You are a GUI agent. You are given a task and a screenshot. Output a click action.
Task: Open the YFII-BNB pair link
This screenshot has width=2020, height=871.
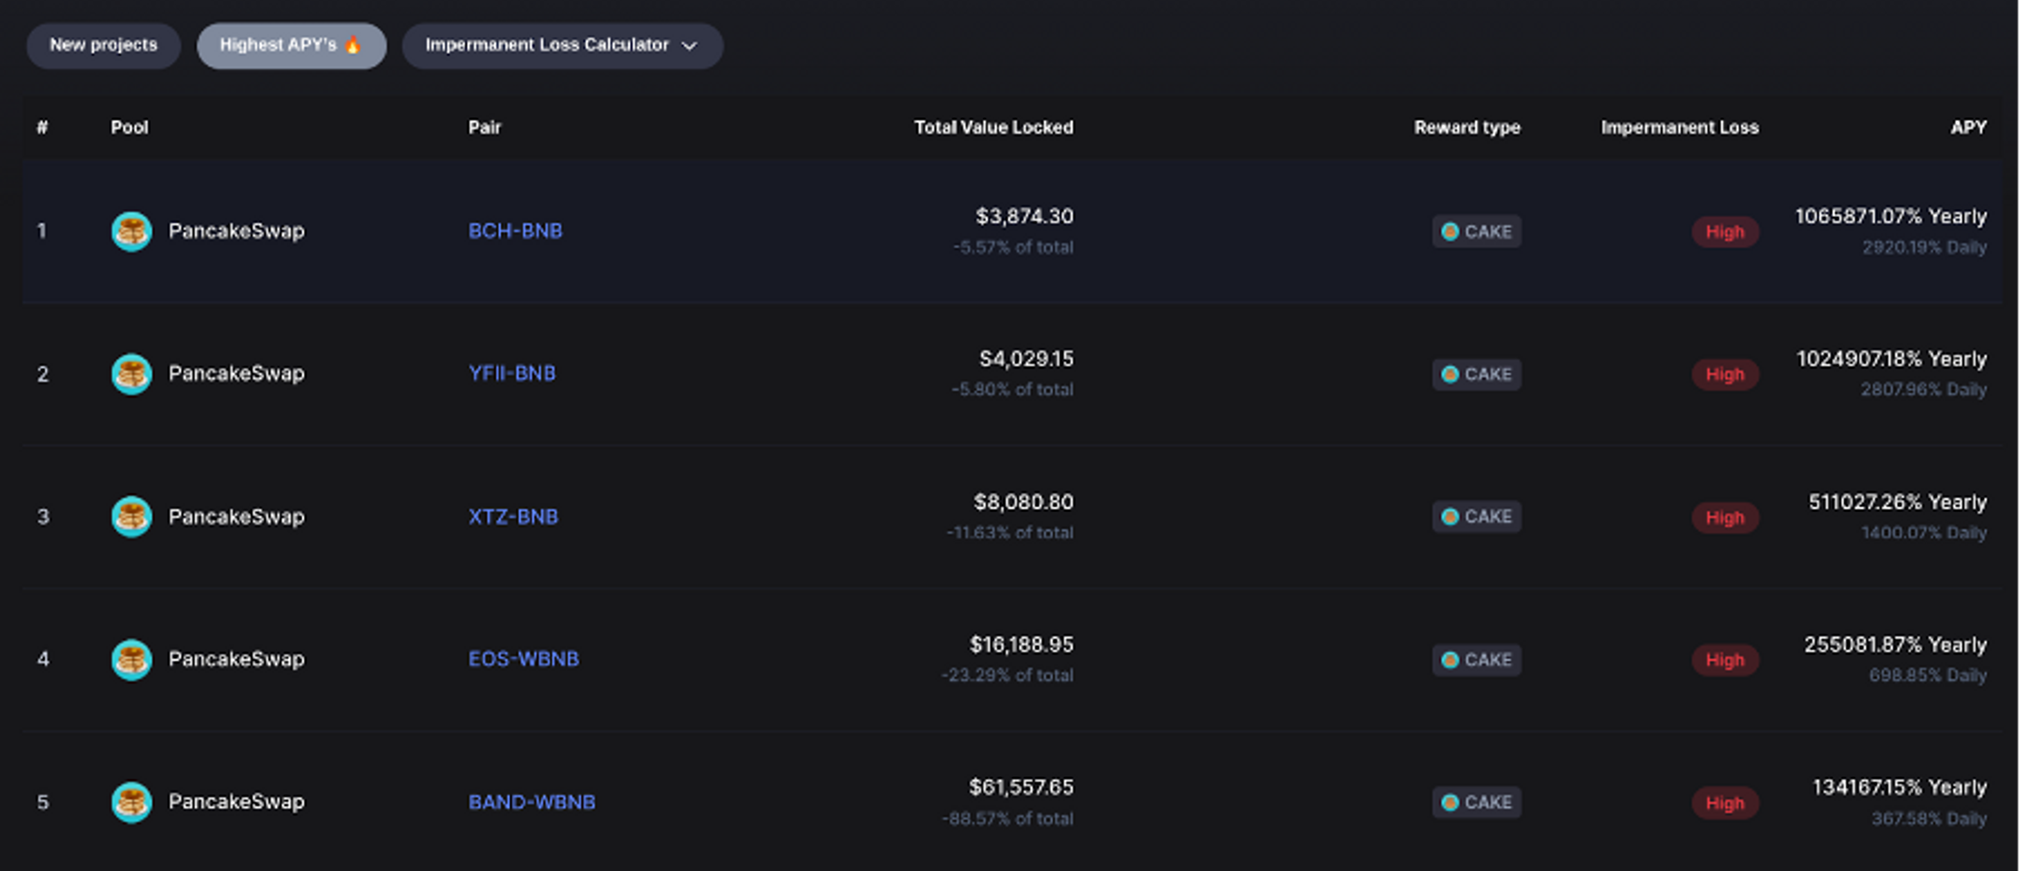[x=512, y=373]
